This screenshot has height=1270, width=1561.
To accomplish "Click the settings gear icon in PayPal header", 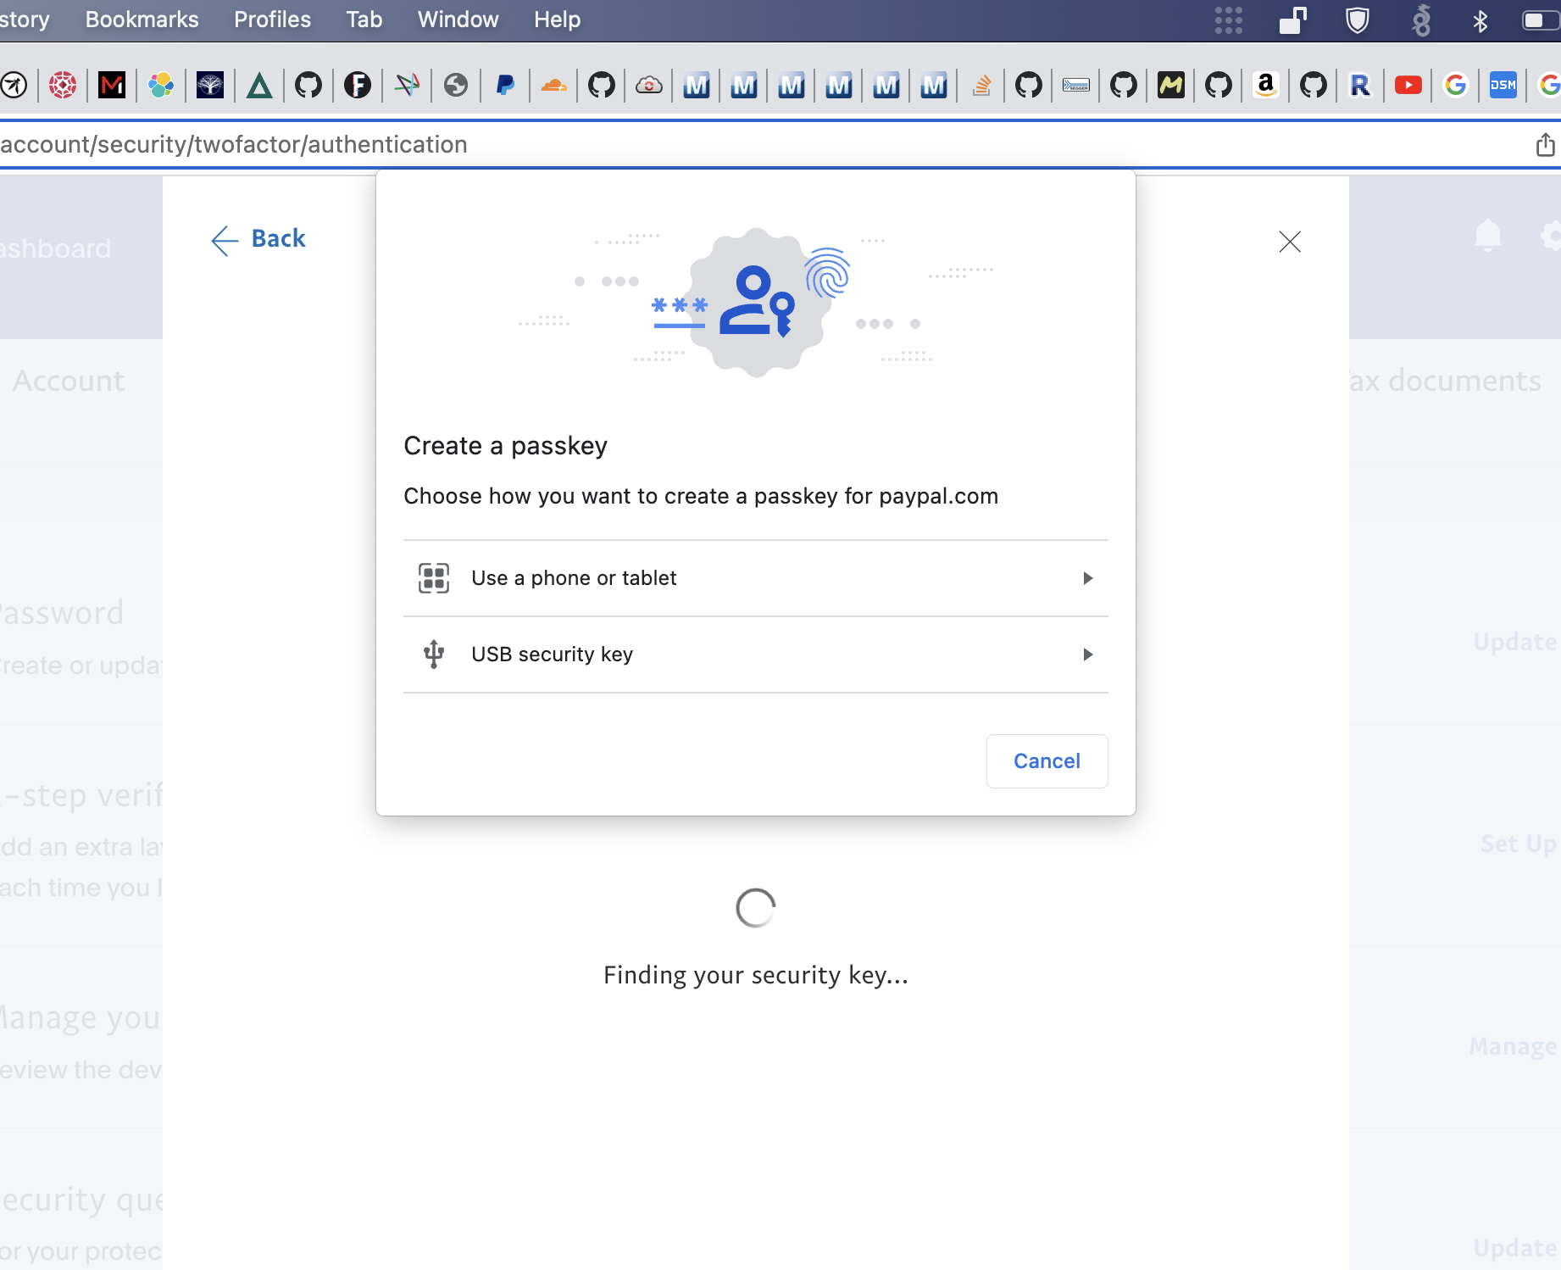I will pyautogui.click(x=1551, y=236).
